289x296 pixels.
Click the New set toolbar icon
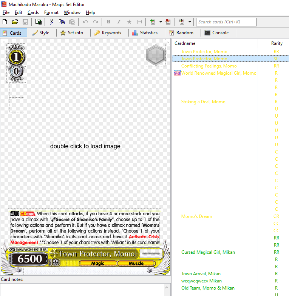(5, 22)
